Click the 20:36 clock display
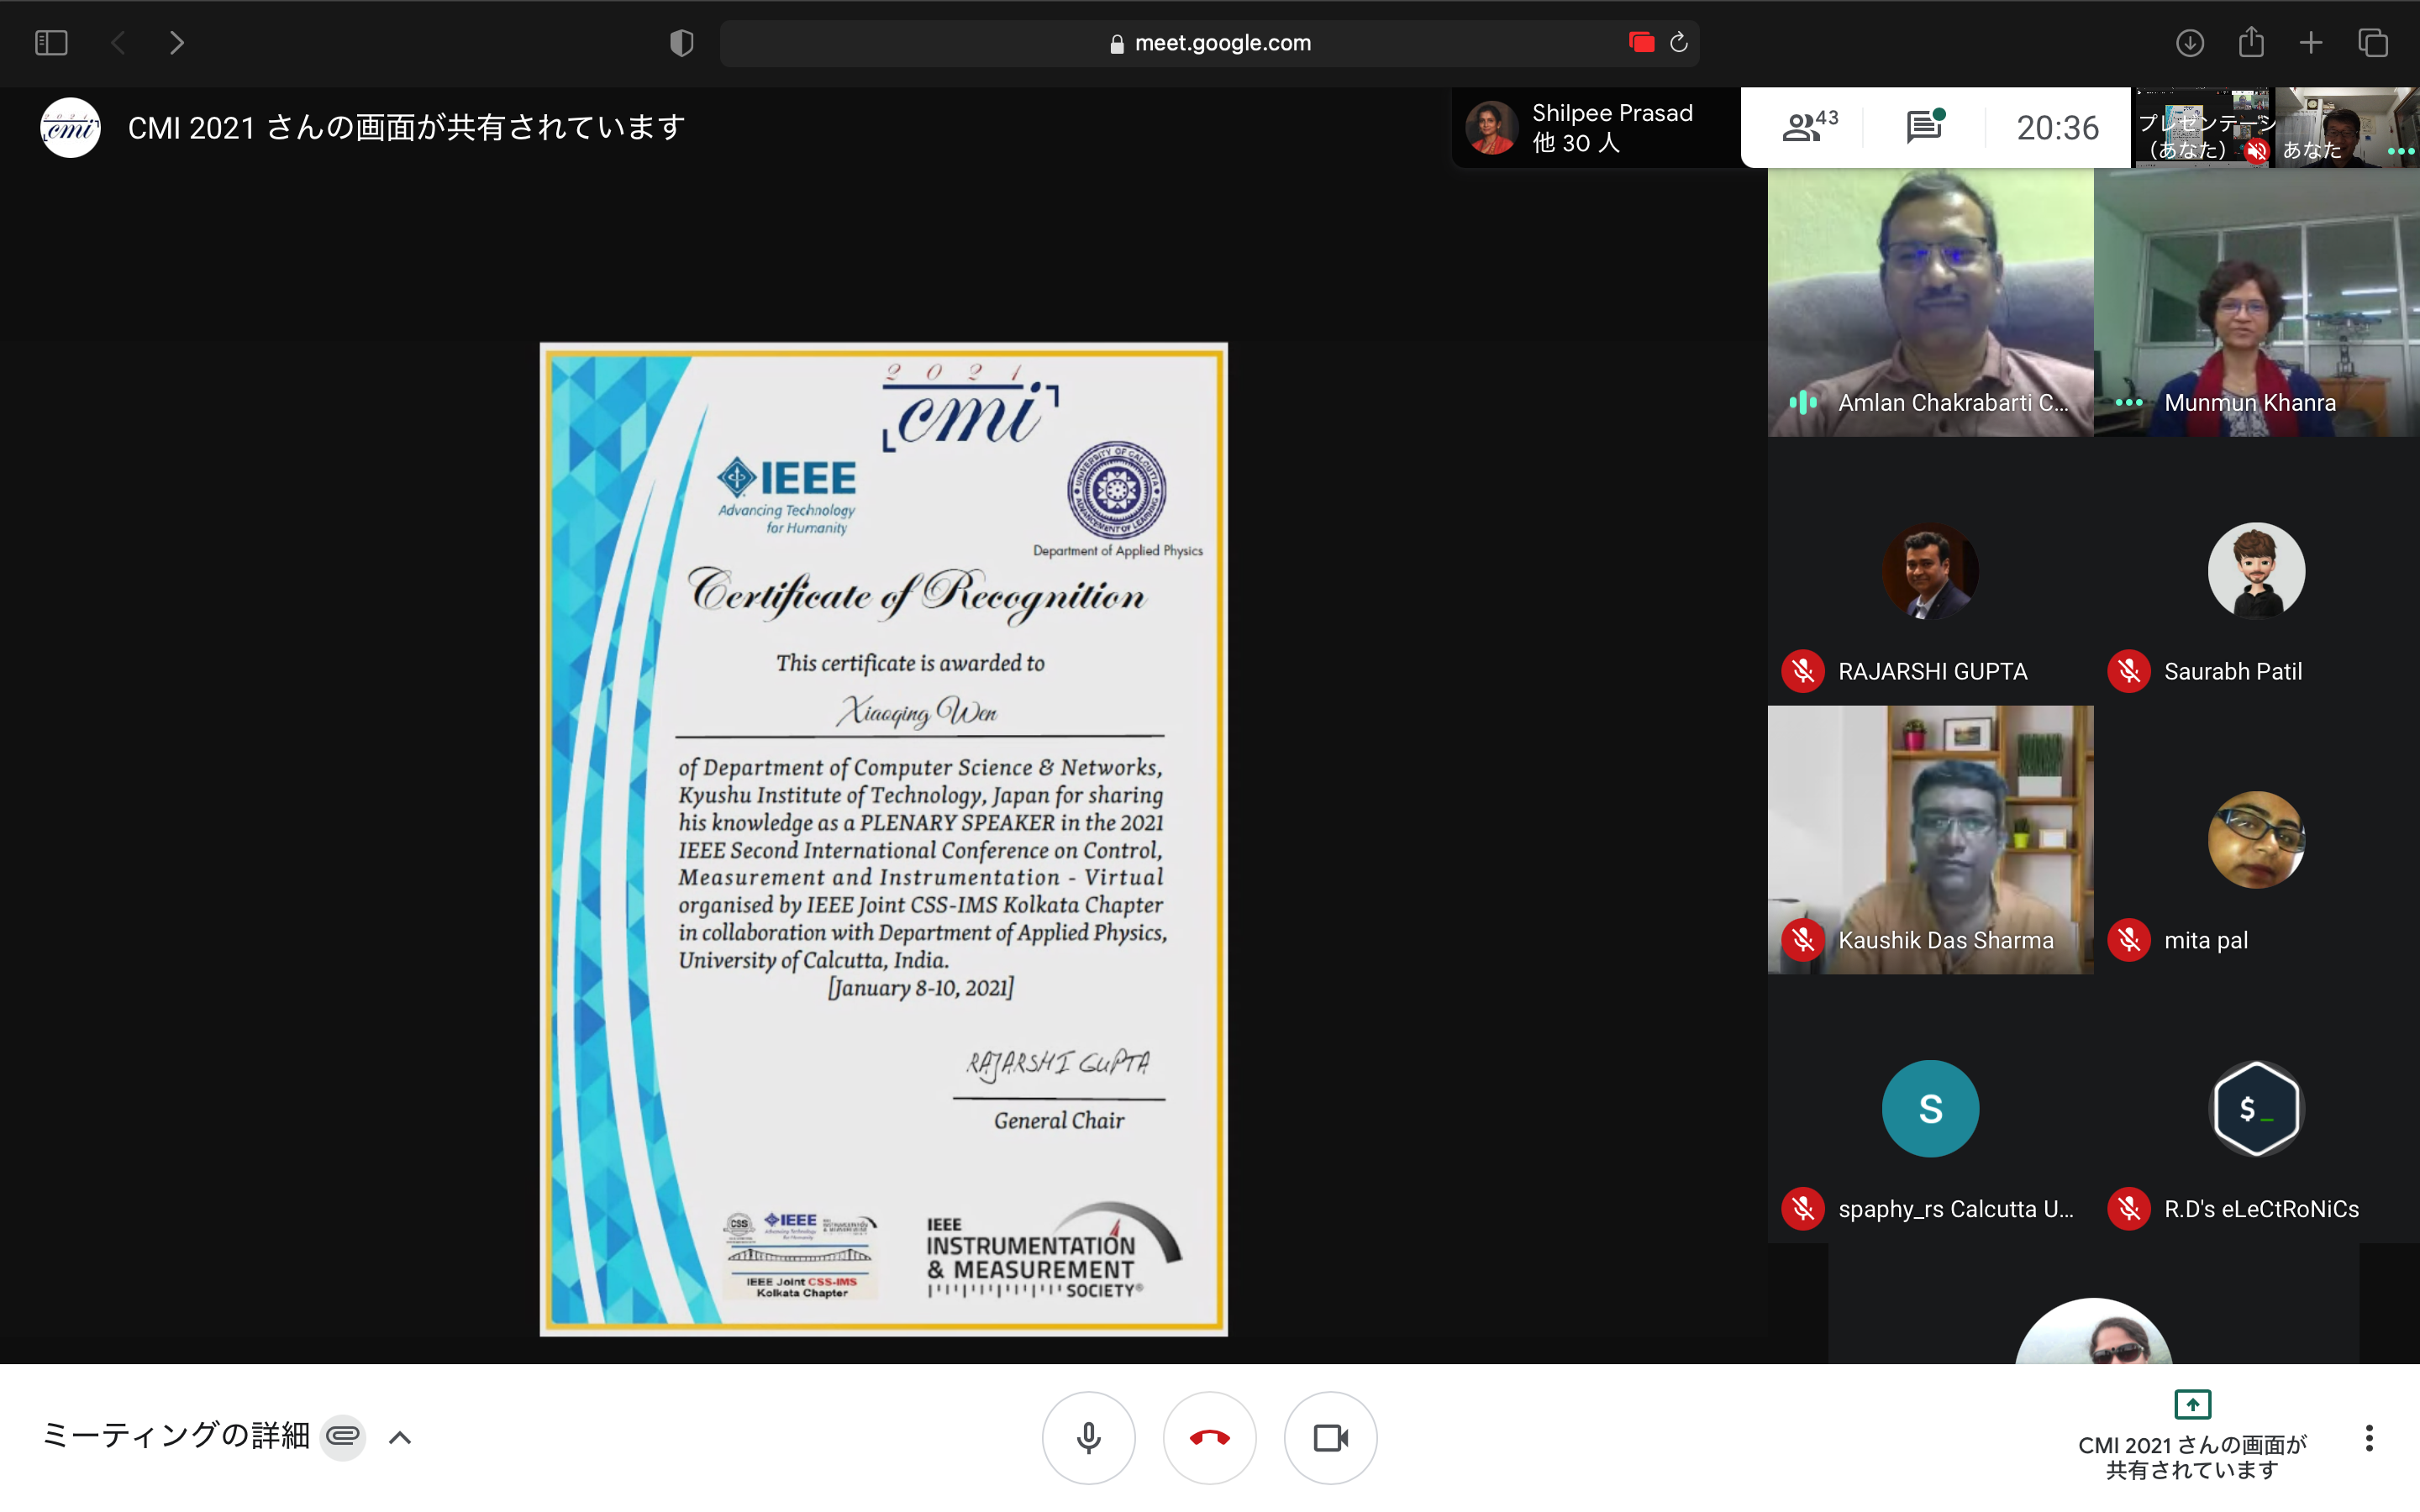This screenshot has width=2420, height=1512. pos(2057,128)
